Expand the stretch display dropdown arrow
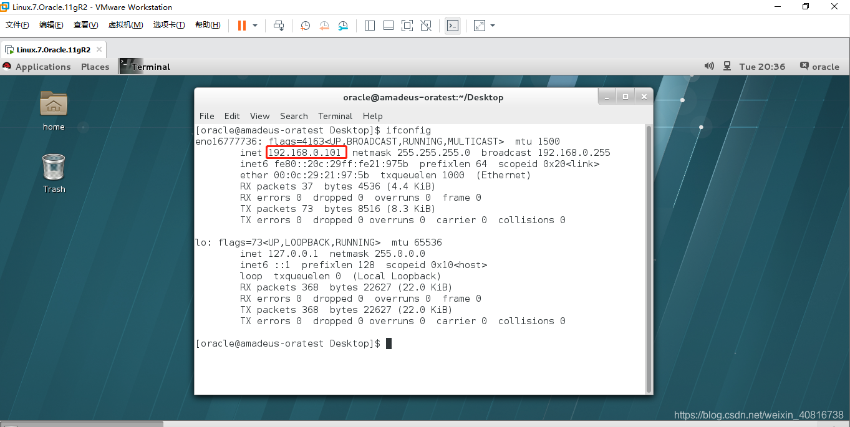This screenshot has width=850, height=427. click(493, 26)
